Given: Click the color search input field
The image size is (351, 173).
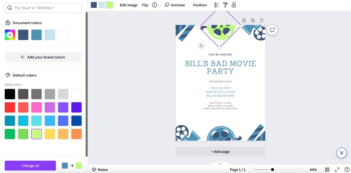Looking at the screenshot, I should (43, 8).
